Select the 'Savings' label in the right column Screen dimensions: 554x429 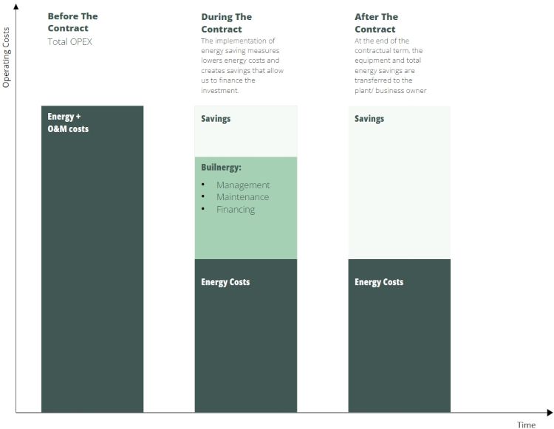pos(369,119)
